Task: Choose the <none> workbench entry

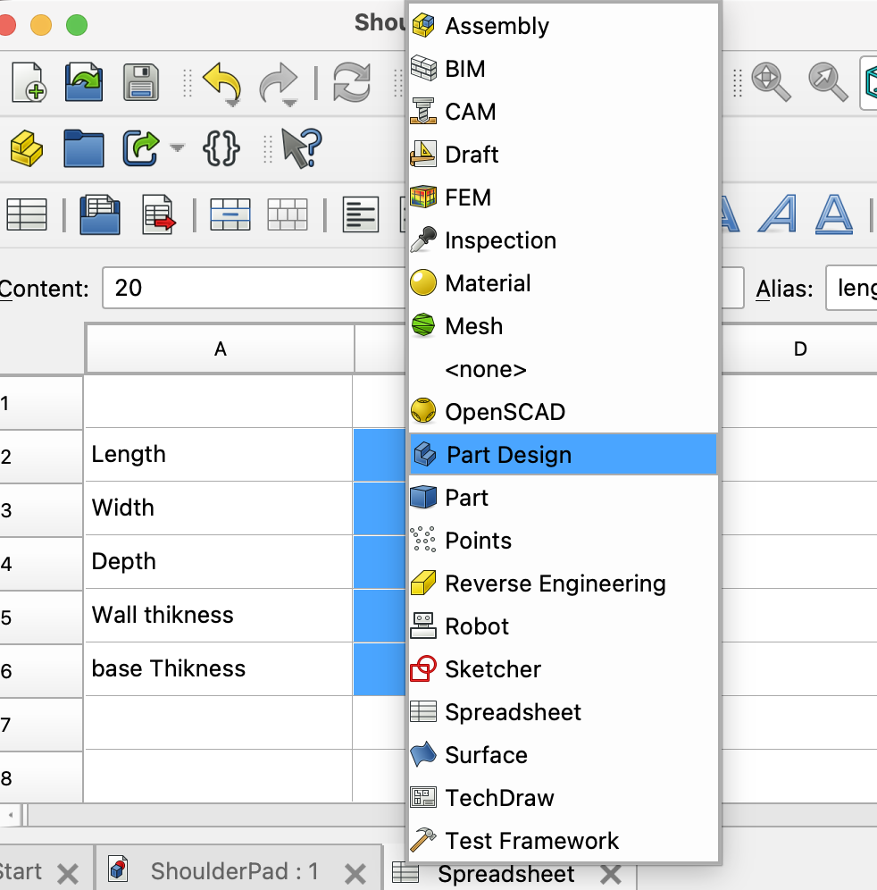Action: (x=564, y=369)
